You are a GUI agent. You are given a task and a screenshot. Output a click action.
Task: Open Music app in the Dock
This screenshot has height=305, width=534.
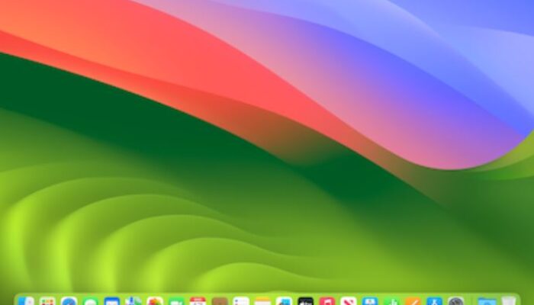pyautogui.click(x=327, y=301)
